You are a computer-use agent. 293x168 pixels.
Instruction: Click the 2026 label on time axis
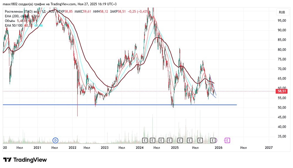pos(219,148)
